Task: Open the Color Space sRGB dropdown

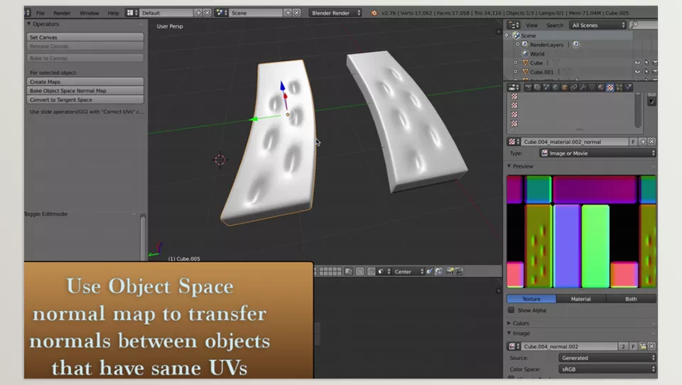Action: pos(607,369)
